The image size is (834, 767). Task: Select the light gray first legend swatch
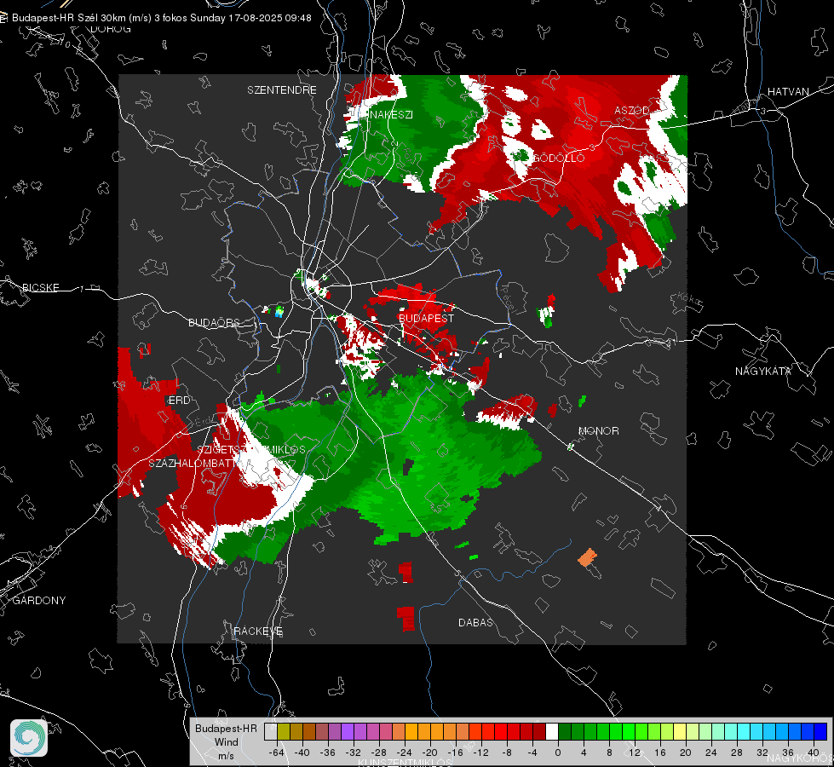click(271, 732)
